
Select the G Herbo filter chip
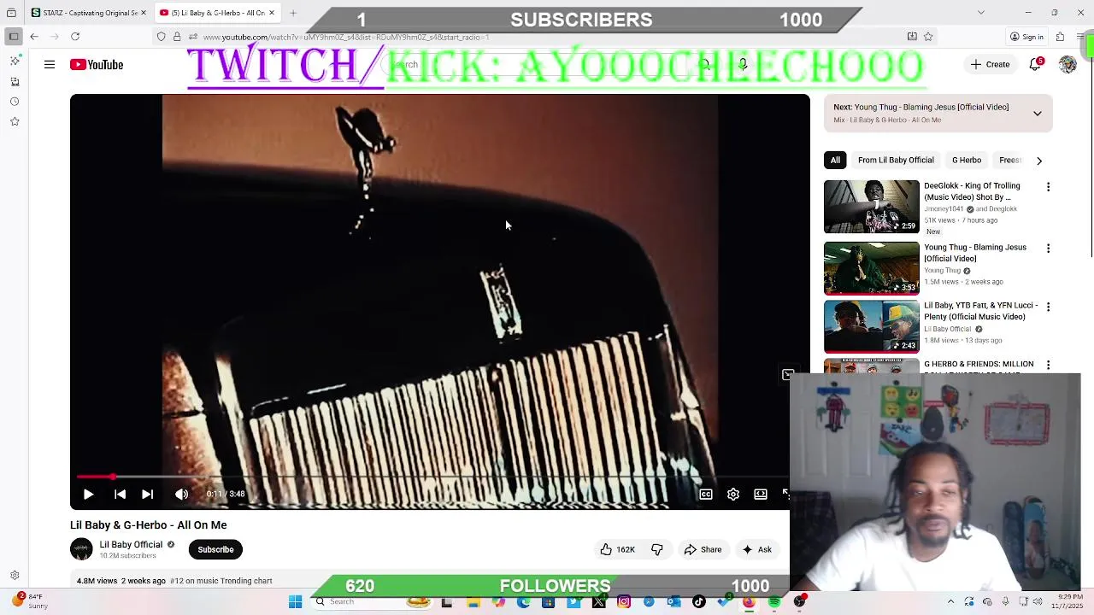coord(967,160)
